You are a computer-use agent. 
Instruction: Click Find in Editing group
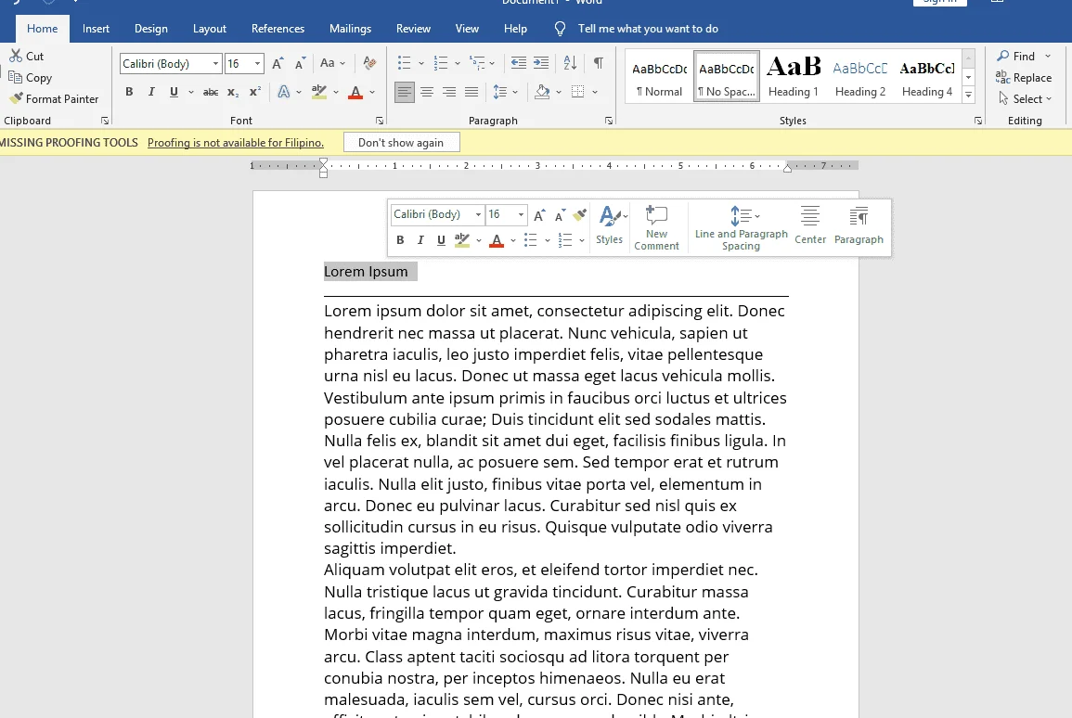pos(1016,56)
